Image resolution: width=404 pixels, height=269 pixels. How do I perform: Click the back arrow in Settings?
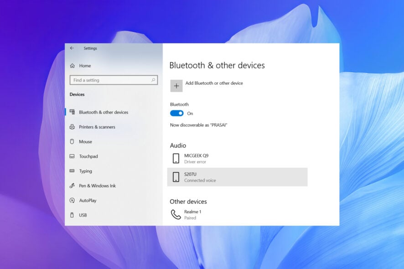[x=72, y=48]
